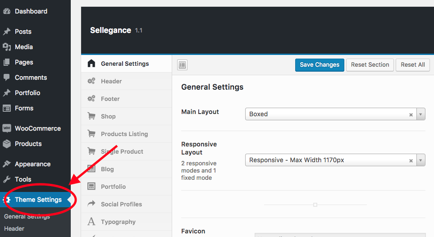The image size is (434, 237).
Task: Click the Footer gears icon
Action: point(91,99)
